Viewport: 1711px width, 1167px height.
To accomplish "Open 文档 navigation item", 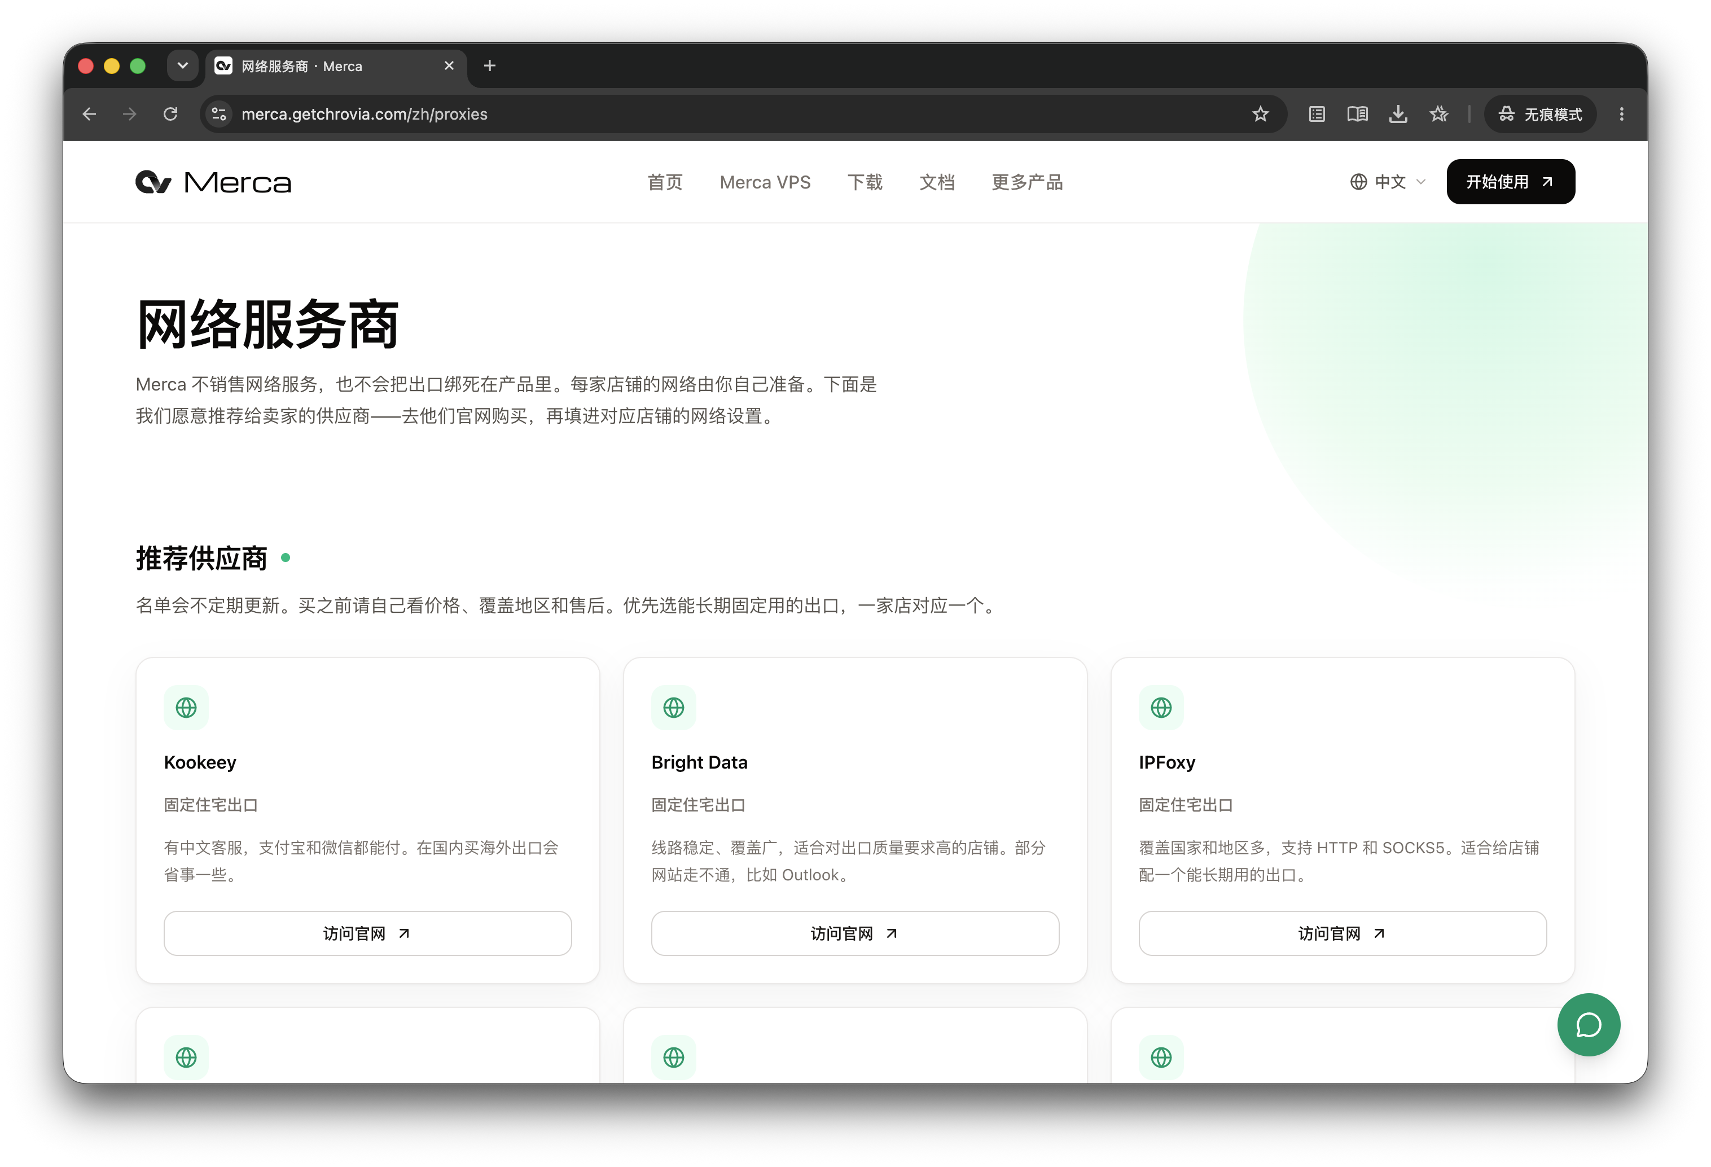I will pyautogui.click(x=937, y=182).
